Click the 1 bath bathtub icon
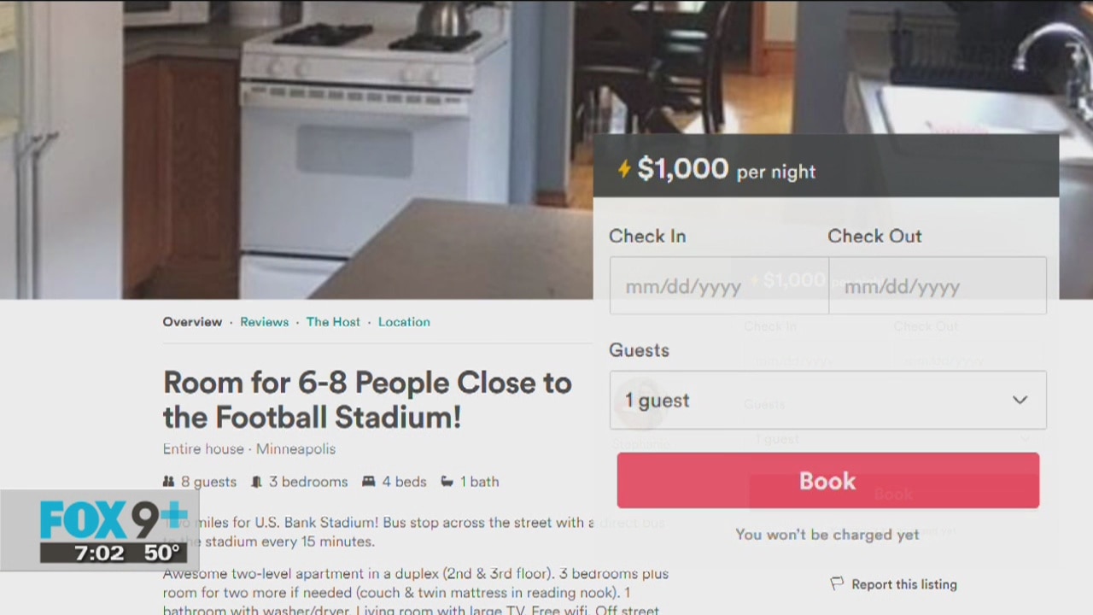 point(447,482)
